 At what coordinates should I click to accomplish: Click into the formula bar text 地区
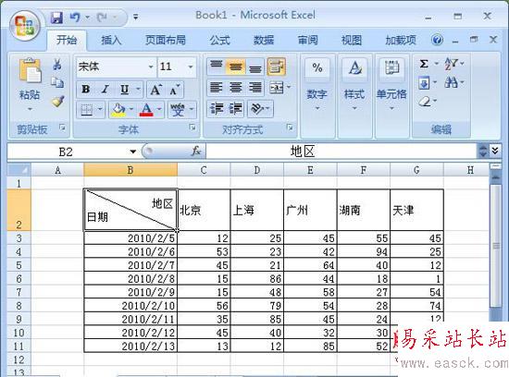click(303, 152)
